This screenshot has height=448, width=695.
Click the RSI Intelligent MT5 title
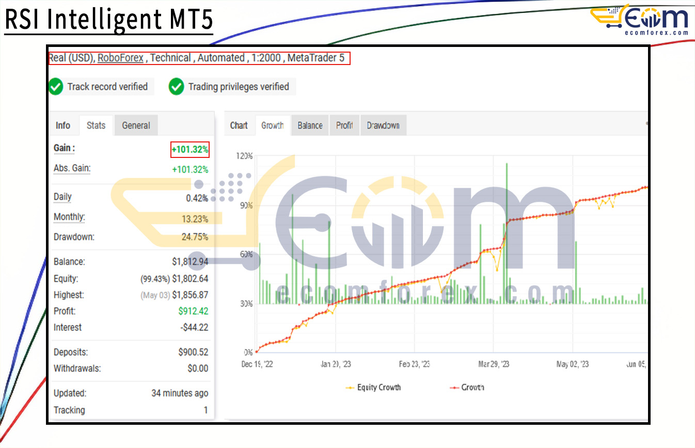[x=108, y=20]
